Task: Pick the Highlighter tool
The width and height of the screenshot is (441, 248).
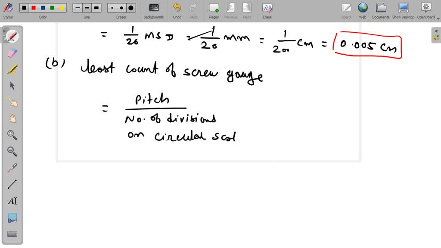Action: tap(12, 69)
